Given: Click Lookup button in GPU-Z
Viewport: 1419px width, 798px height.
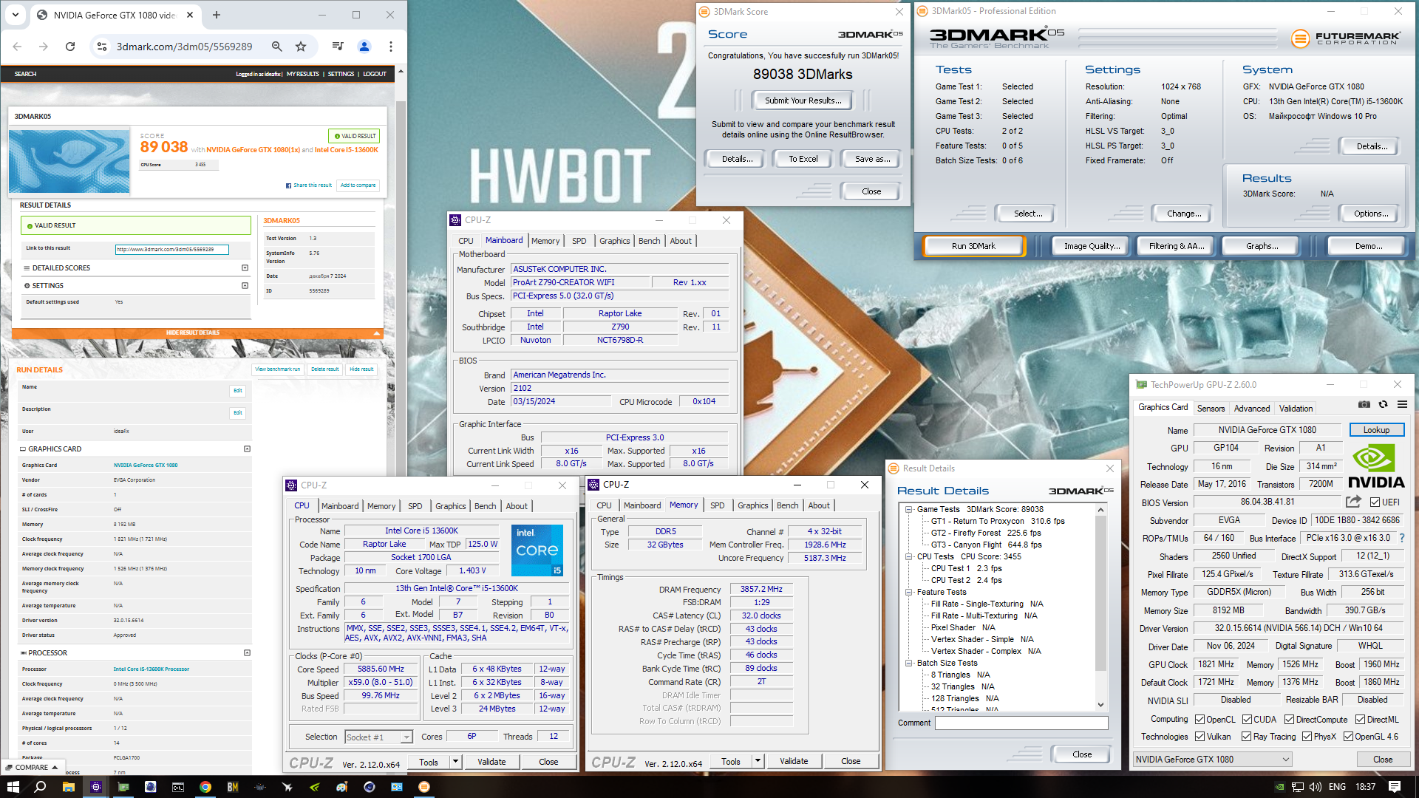Looking at the screenshot, I should coord(1376,430).
